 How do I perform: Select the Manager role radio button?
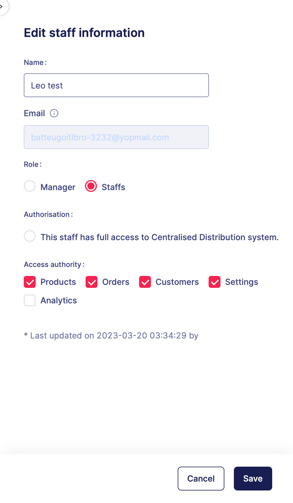(x=30, y=186)
